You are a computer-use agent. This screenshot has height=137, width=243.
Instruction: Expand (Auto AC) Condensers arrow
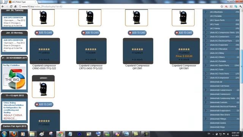point(205,37)
